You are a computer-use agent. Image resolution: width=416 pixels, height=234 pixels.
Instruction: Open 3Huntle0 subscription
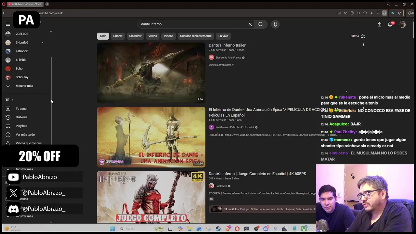point(22,43)
